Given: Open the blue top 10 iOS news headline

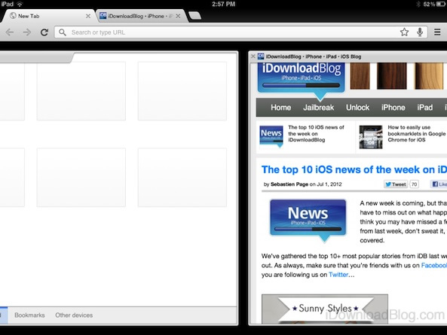Looking at the screenshot, I should click(354, 169).
